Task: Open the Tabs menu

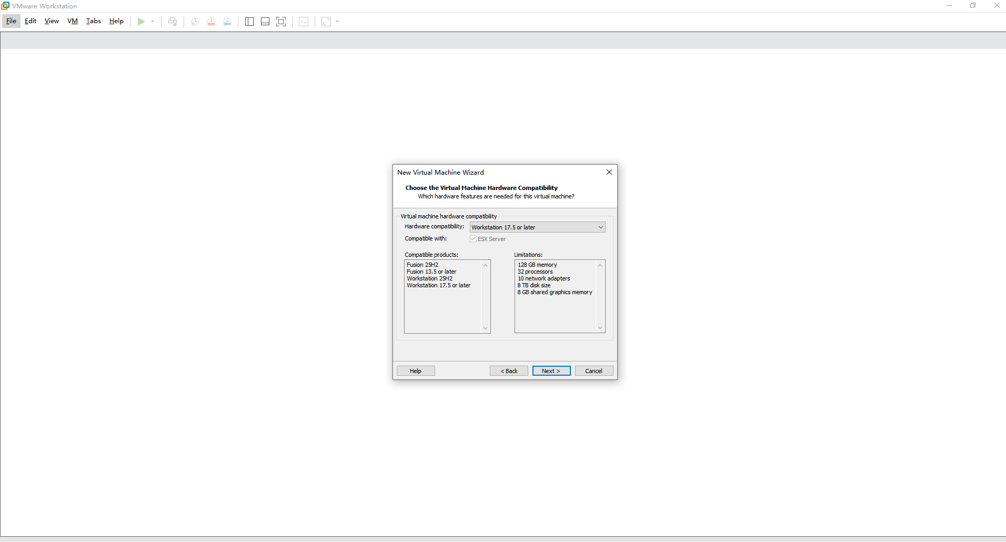Action: [94, 21]
